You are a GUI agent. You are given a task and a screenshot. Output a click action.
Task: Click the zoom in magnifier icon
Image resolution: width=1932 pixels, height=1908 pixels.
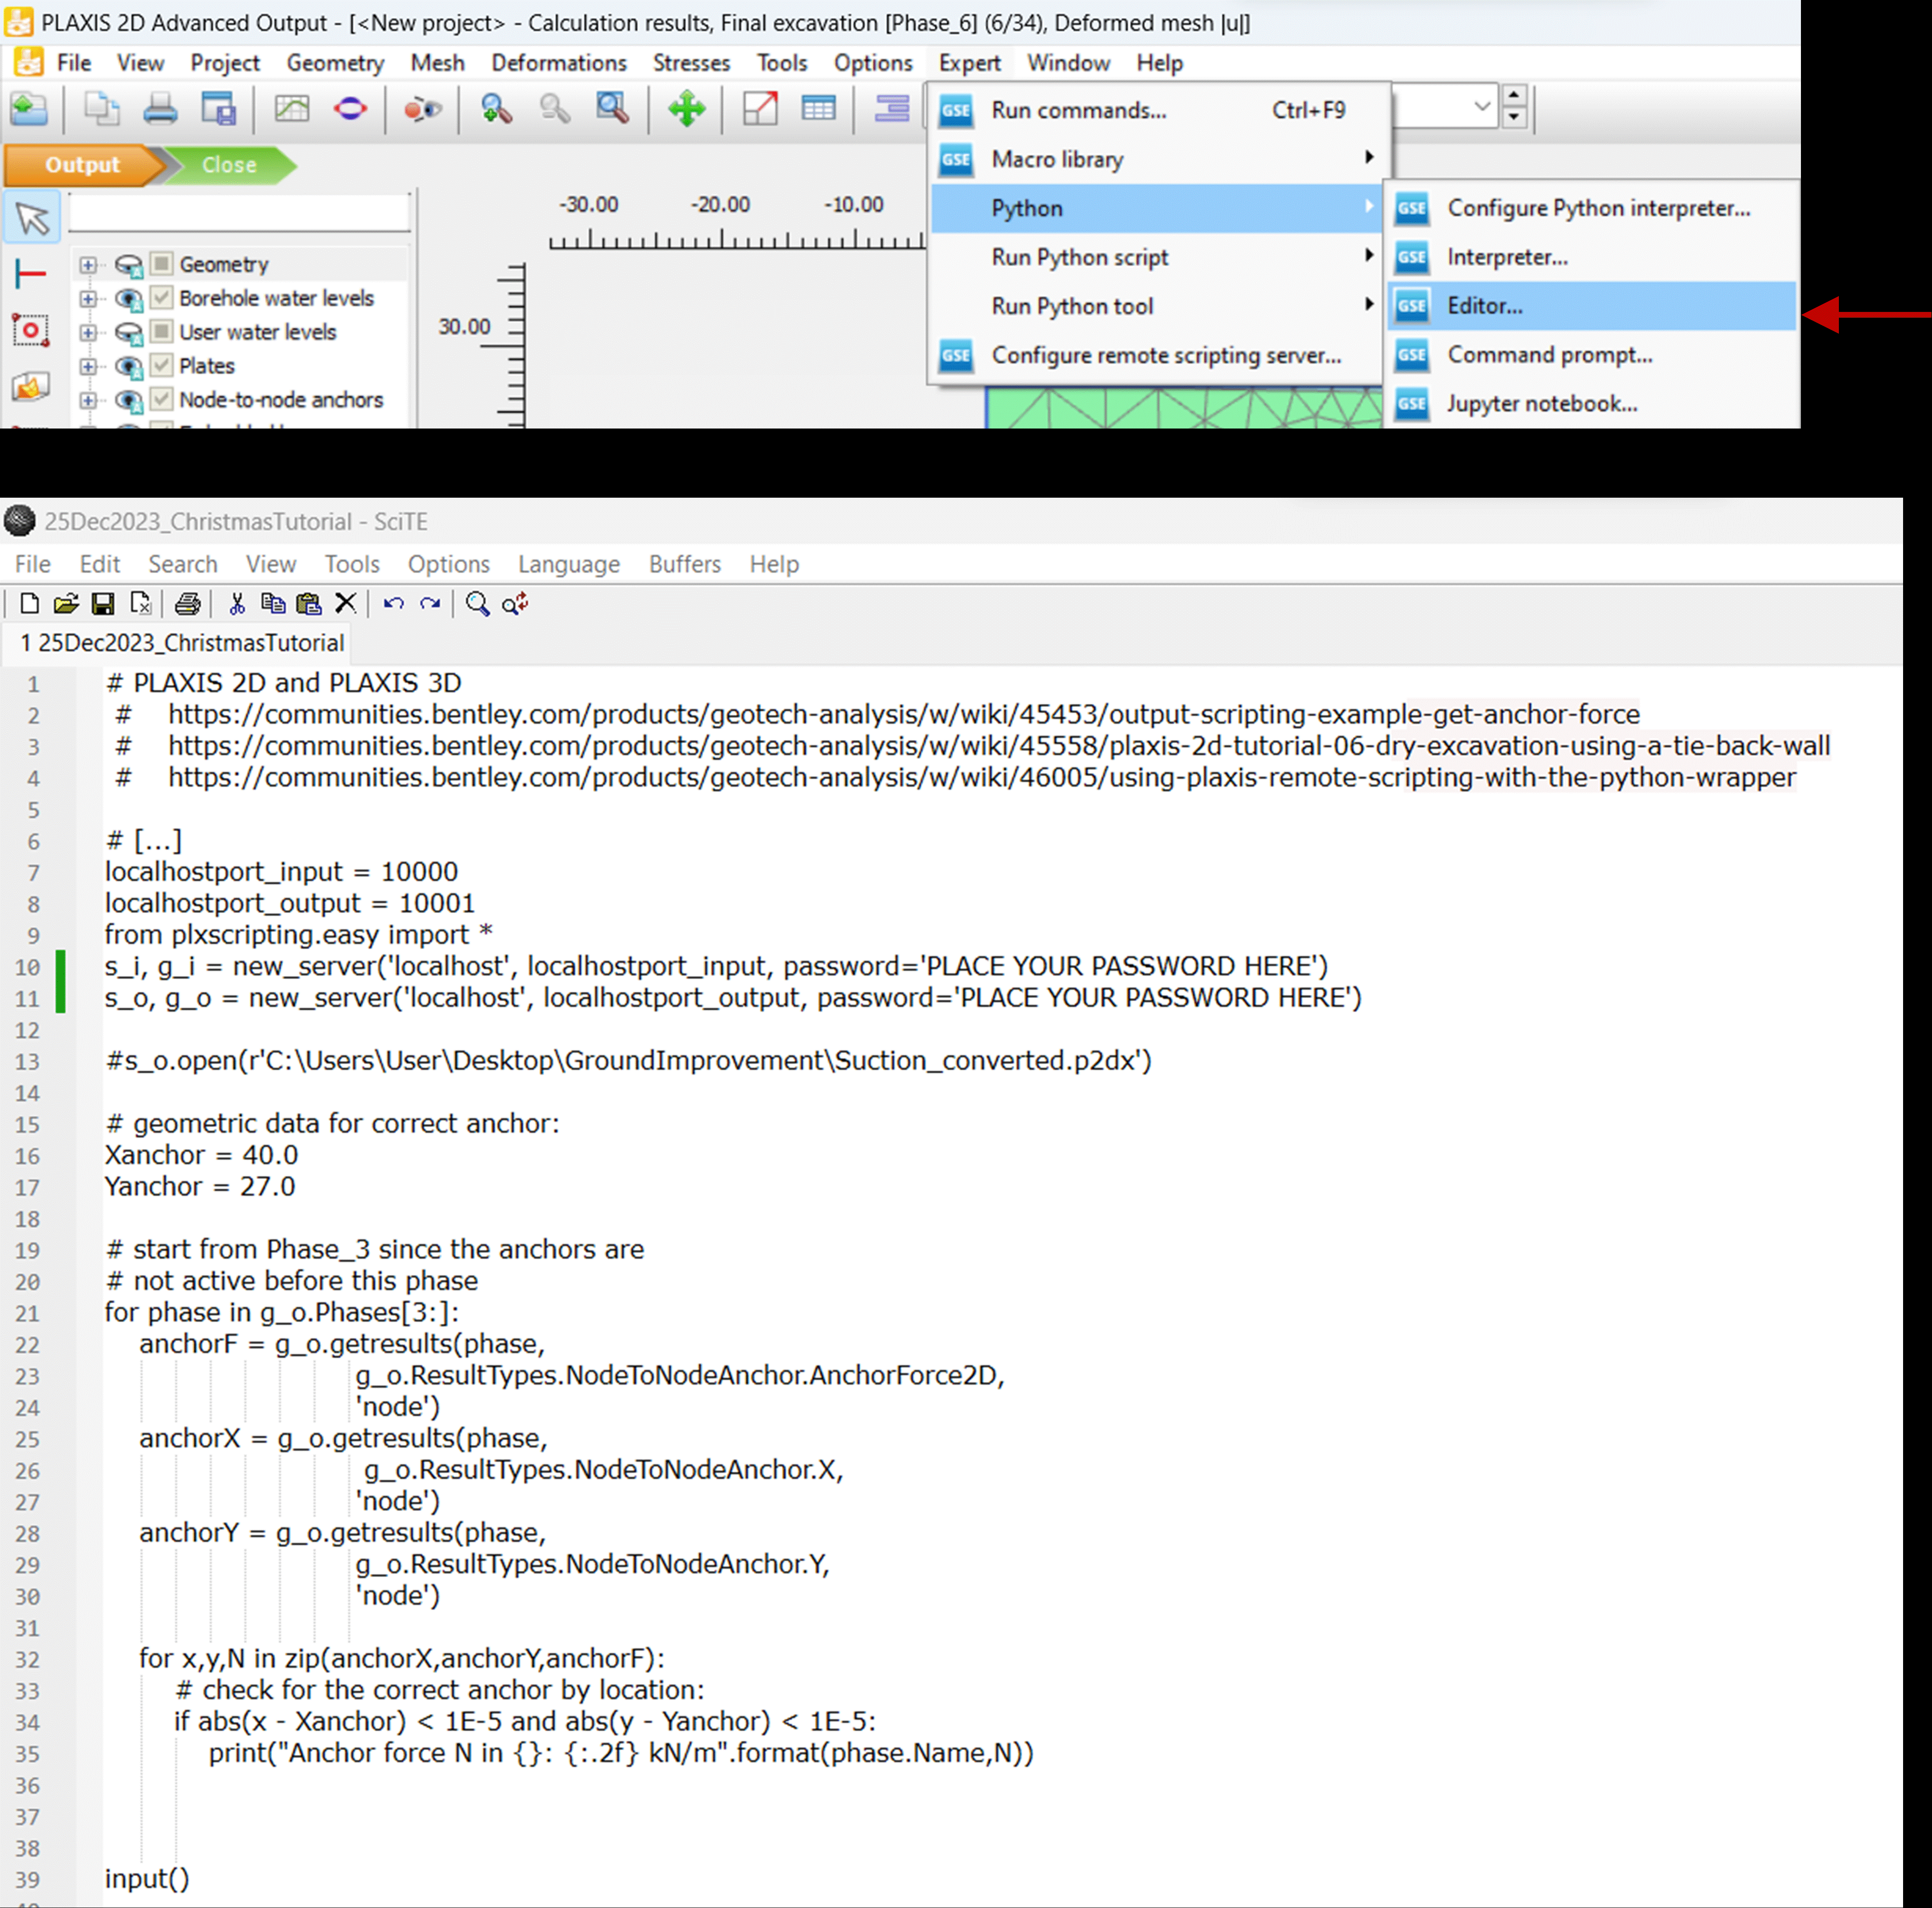point(496,108)
